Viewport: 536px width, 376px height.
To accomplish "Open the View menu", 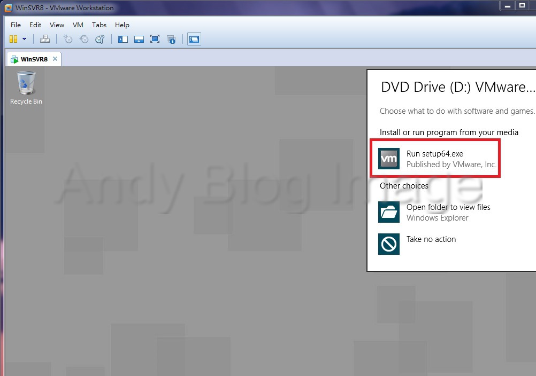I will tap(57, 25).
